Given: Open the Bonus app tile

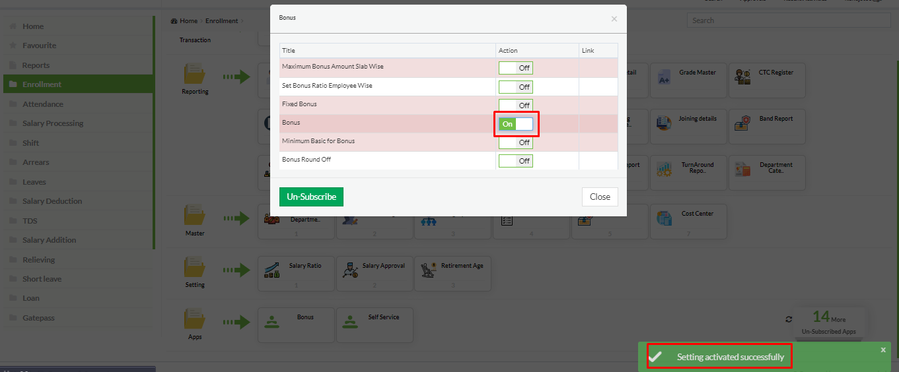Looking at the screenshot, I should [x=296, y=325].
